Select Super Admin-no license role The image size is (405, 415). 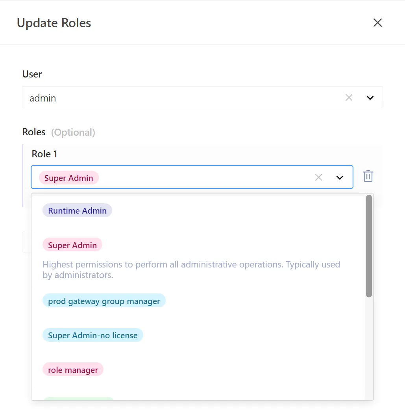coord(93,335)
